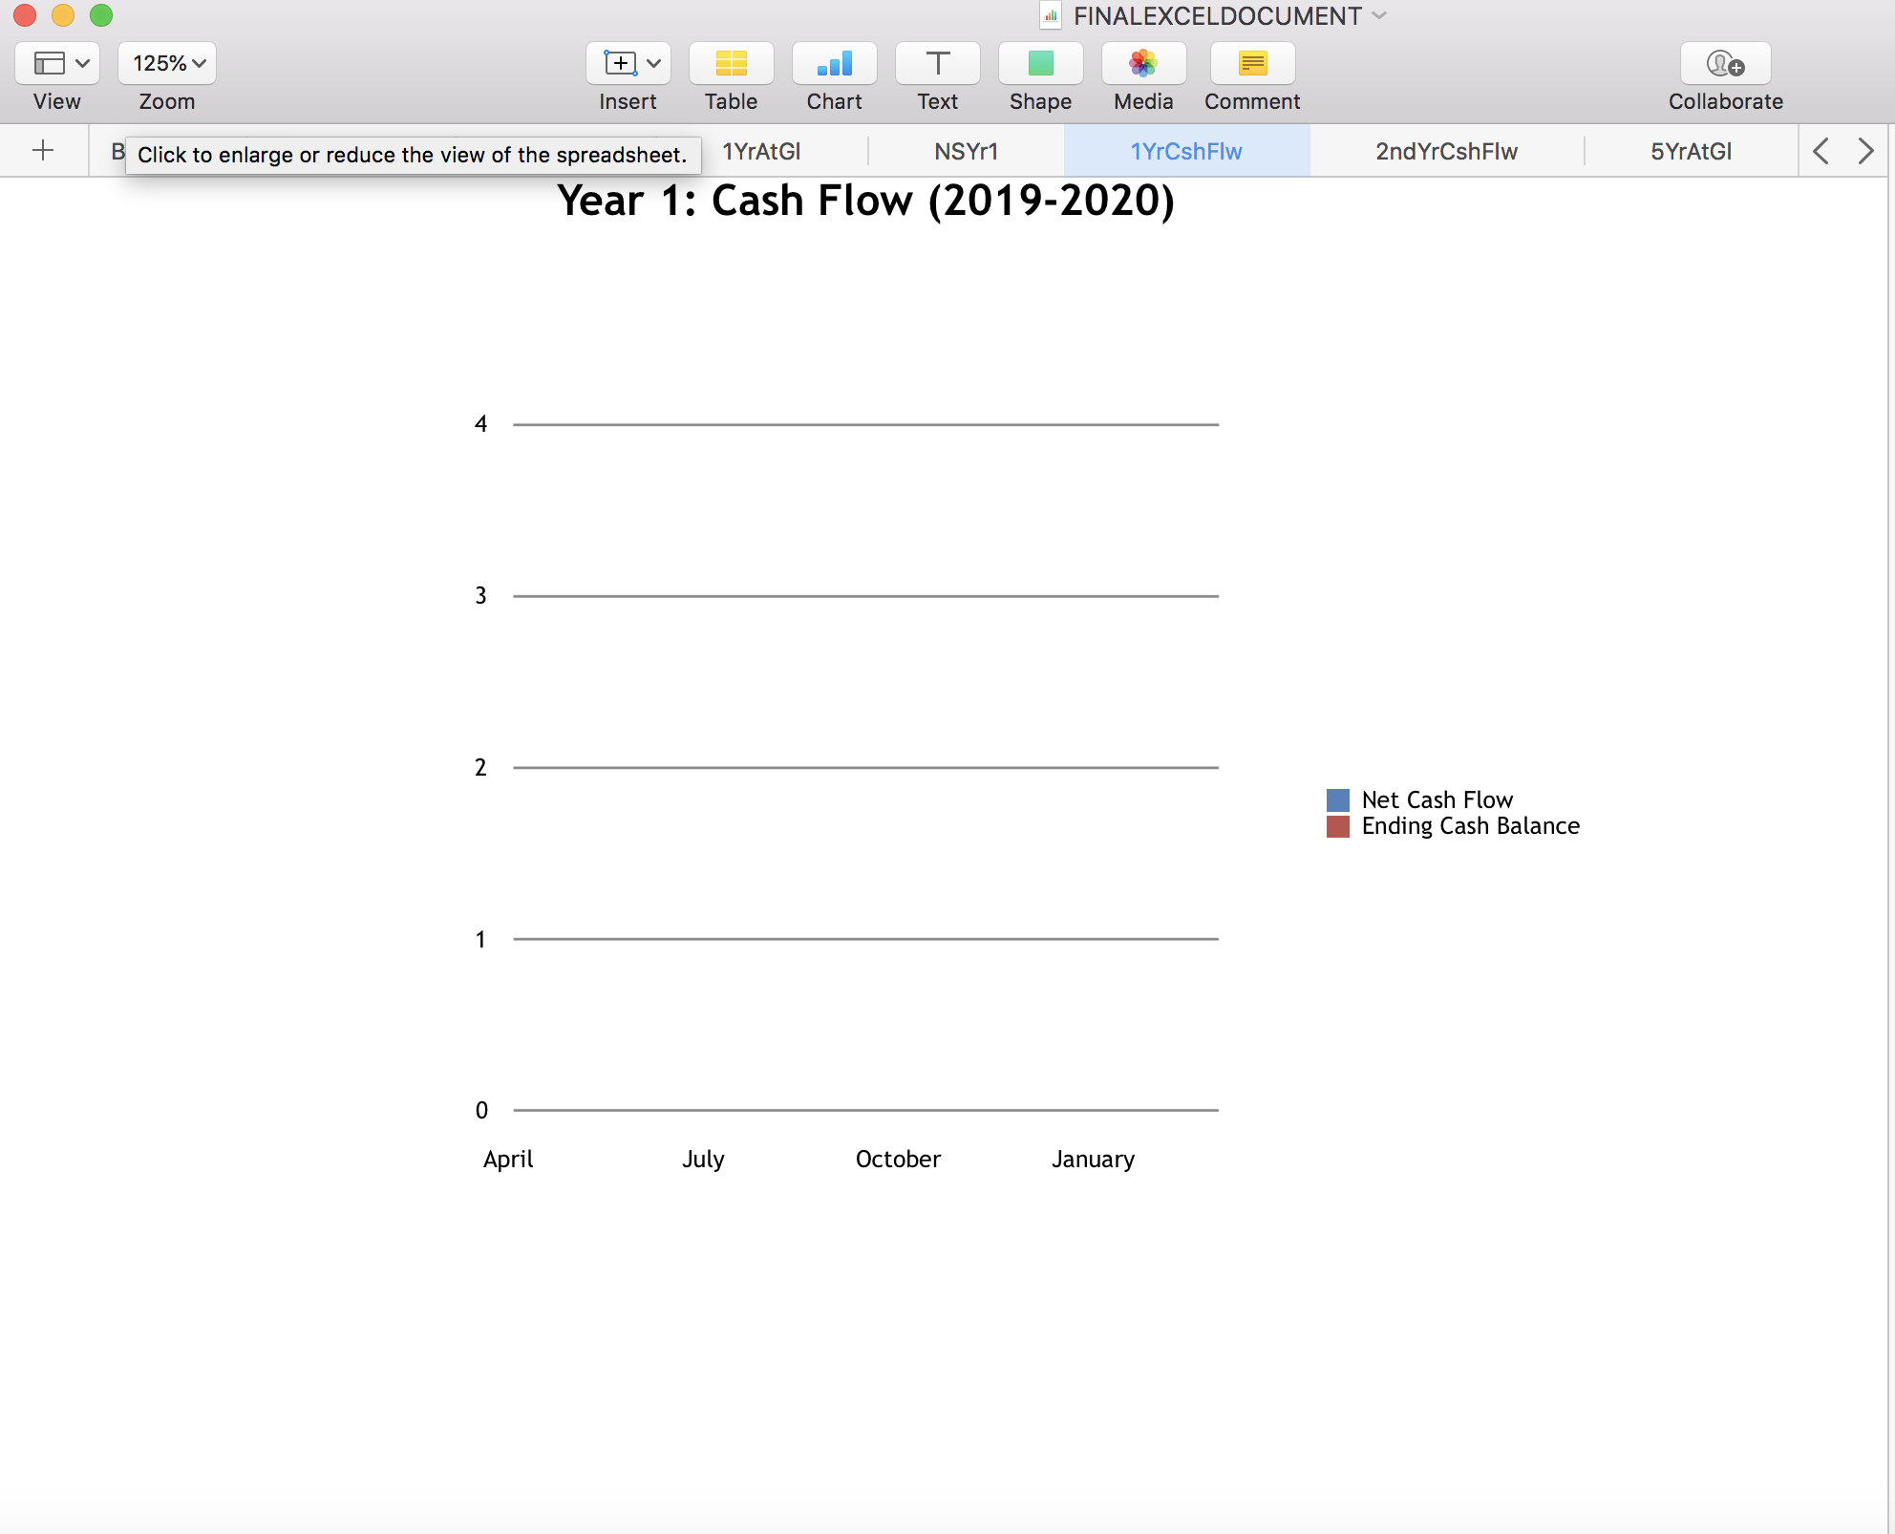Minimize window with yellow button
Viewport: 1895px width, 1534px height.
(63, 15)
